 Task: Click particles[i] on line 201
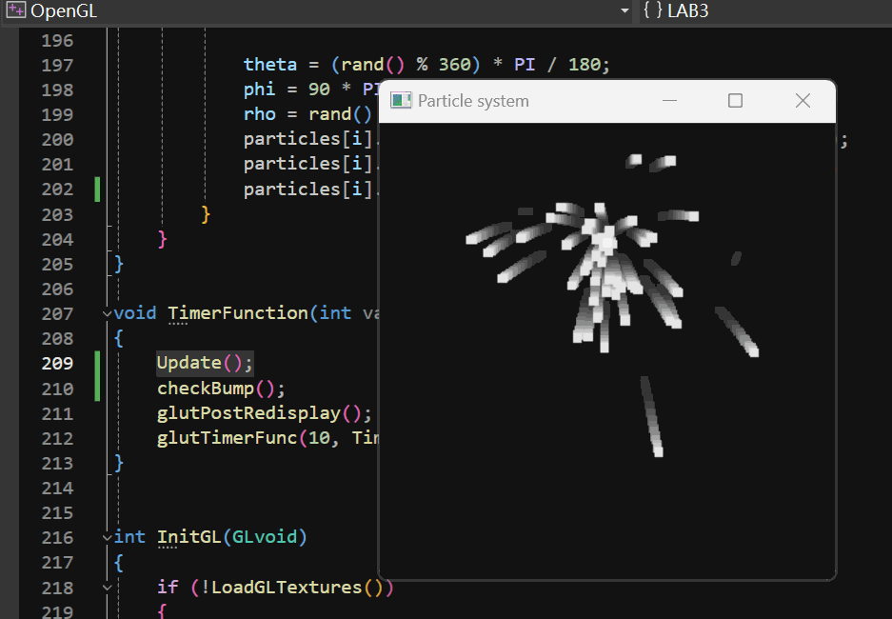coord(307,165)
